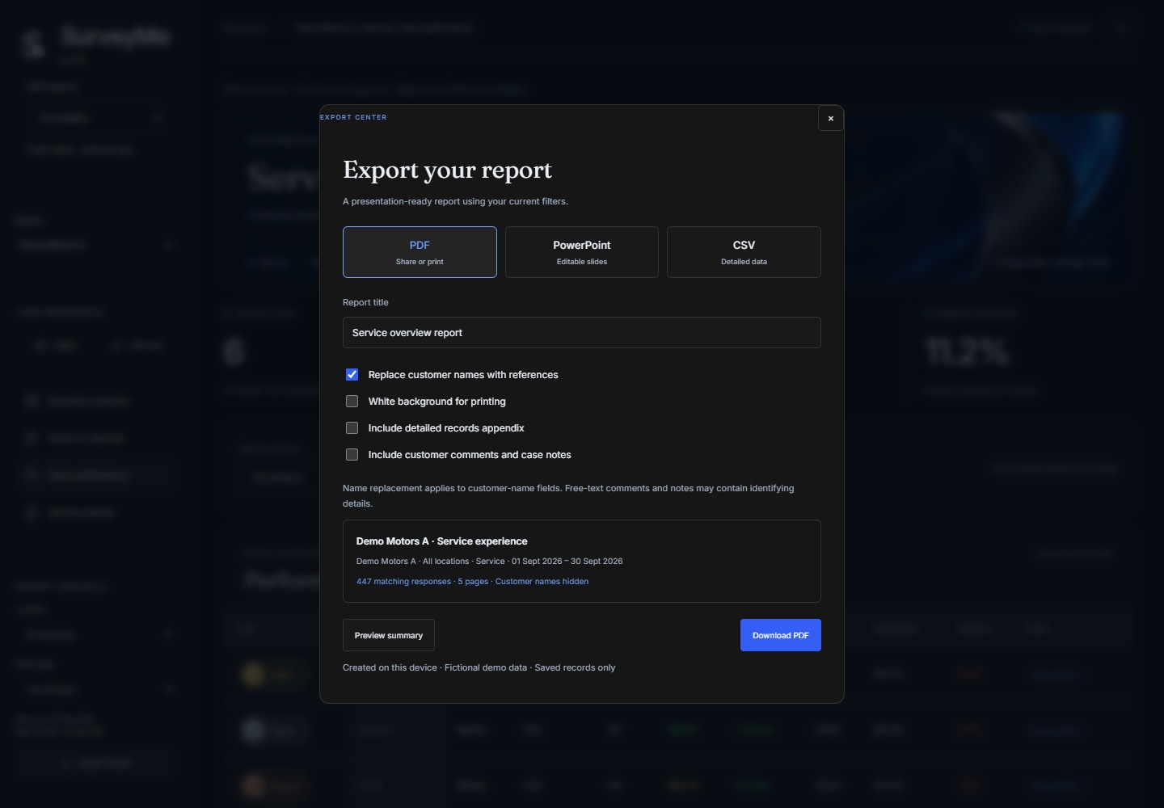This screenshot has width=1164, height=808.
Task: Uncheck Replace customer names with references
Action: click(x=352, y=375)
